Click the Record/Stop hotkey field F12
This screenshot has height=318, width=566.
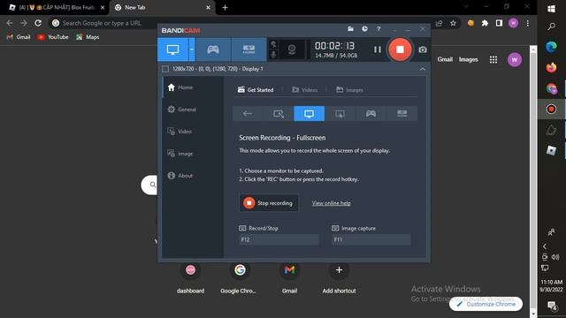point(279,239)
